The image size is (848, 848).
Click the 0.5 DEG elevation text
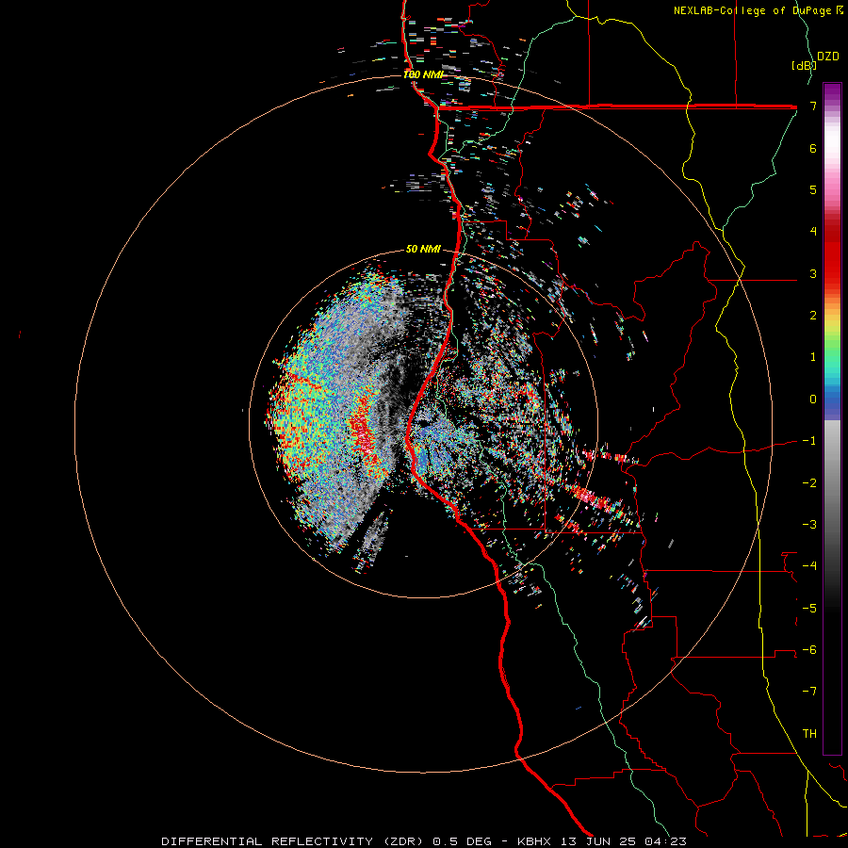[x=462, y=841]
